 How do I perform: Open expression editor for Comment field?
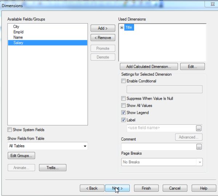199,147
